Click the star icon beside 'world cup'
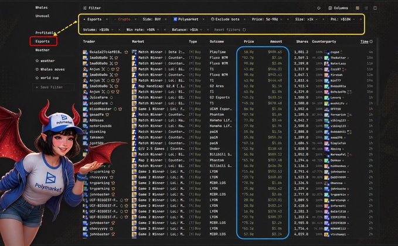 37,78
